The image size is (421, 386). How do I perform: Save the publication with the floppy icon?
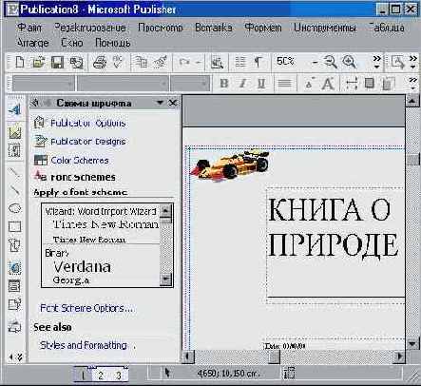(x=57, y=62)
